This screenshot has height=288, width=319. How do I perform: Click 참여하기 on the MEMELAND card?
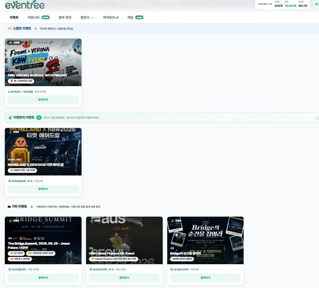click(x=43, y=189)
